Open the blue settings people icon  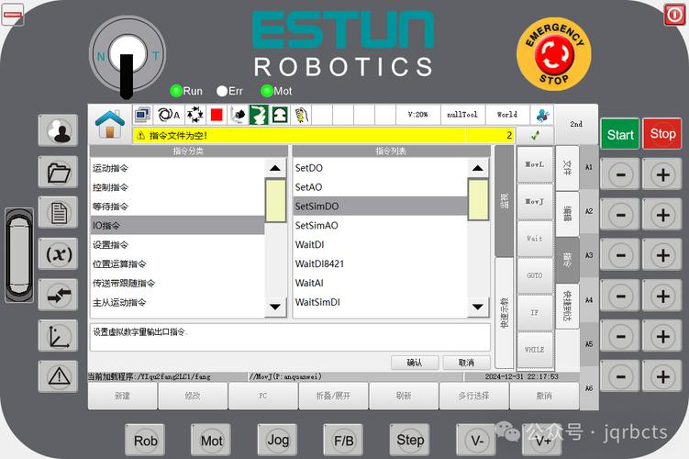pos(543,115)
